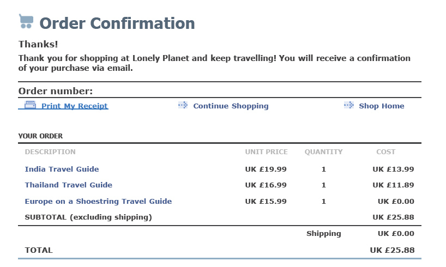Click the arrow icon before Continue Shopping

(x=183, y=105)
